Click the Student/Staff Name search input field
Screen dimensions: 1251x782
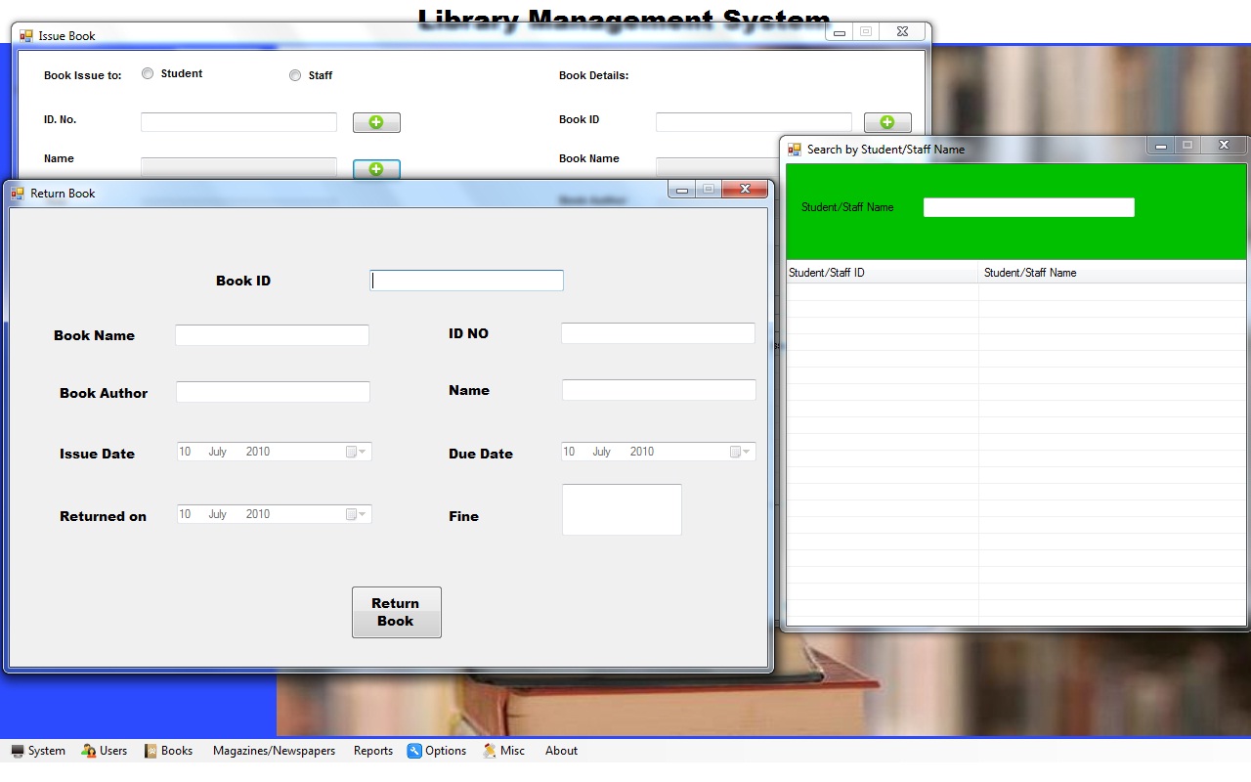pos(1027,206)
